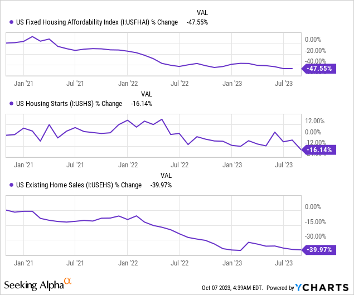Click the purple dot beside US Fixed Housing Affordability Index
The height and width of the screenshot is (295, 354).
pyautogui.click(x=12, y=22)
